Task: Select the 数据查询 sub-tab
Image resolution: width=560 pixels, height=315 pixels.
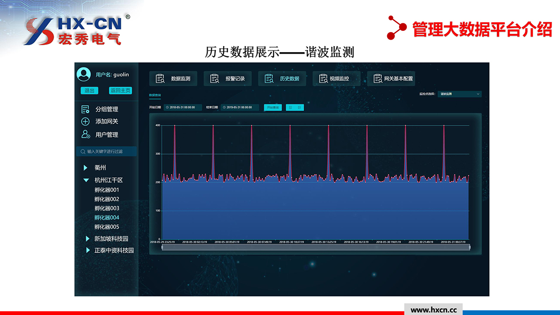Action: 155,95
